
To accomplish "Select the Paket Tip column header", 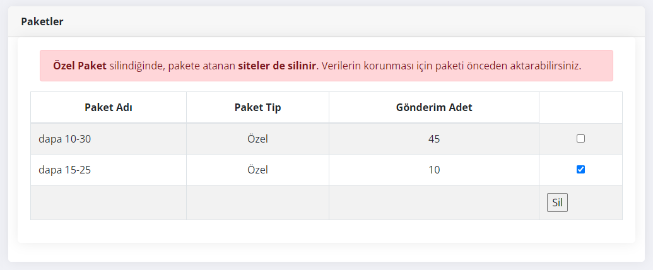I will (x=257, y=107).
